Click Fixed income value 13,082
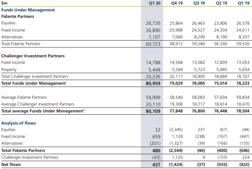This screenshot has width=252, height=169. tap(198, 63)
